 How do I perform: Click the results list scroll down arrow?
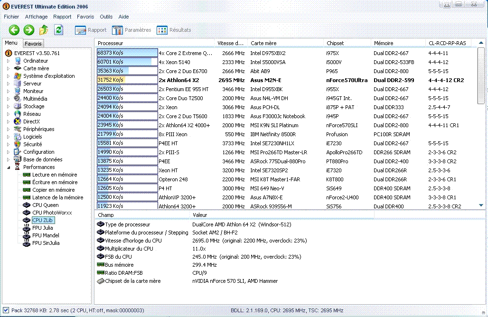[481, 205]
